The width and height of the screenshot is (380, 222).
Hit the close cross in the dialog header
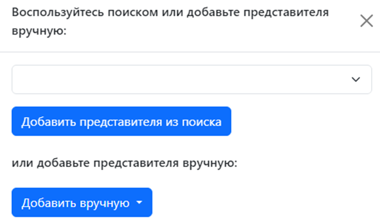coord(366,21)
